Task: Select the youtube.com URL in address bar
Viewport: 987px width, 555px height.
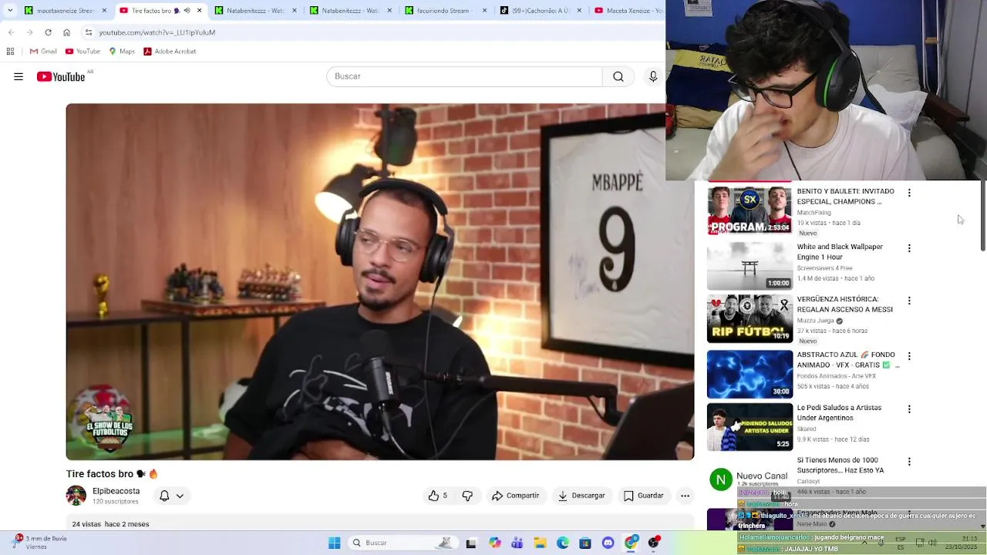Action: 157,32
